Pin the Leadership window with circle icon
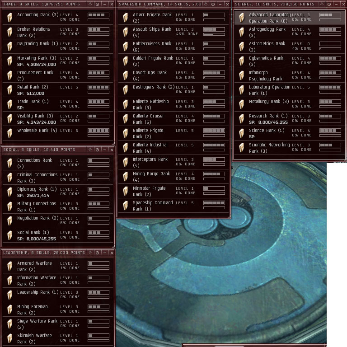The height and width of the screenshot is (347, 347). 97,253
